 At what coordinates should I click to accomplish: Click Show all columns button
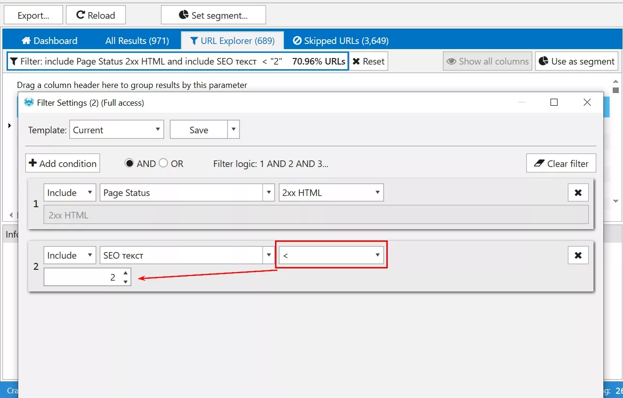point(487,61)
